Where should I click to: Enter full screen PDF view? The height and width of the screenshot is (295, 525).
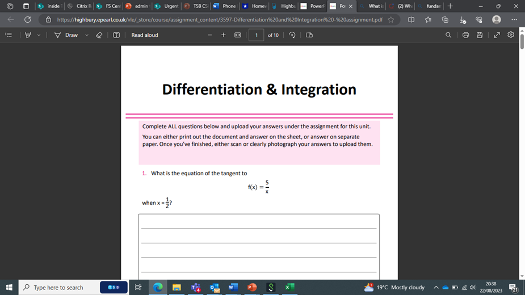click(497, 35)
